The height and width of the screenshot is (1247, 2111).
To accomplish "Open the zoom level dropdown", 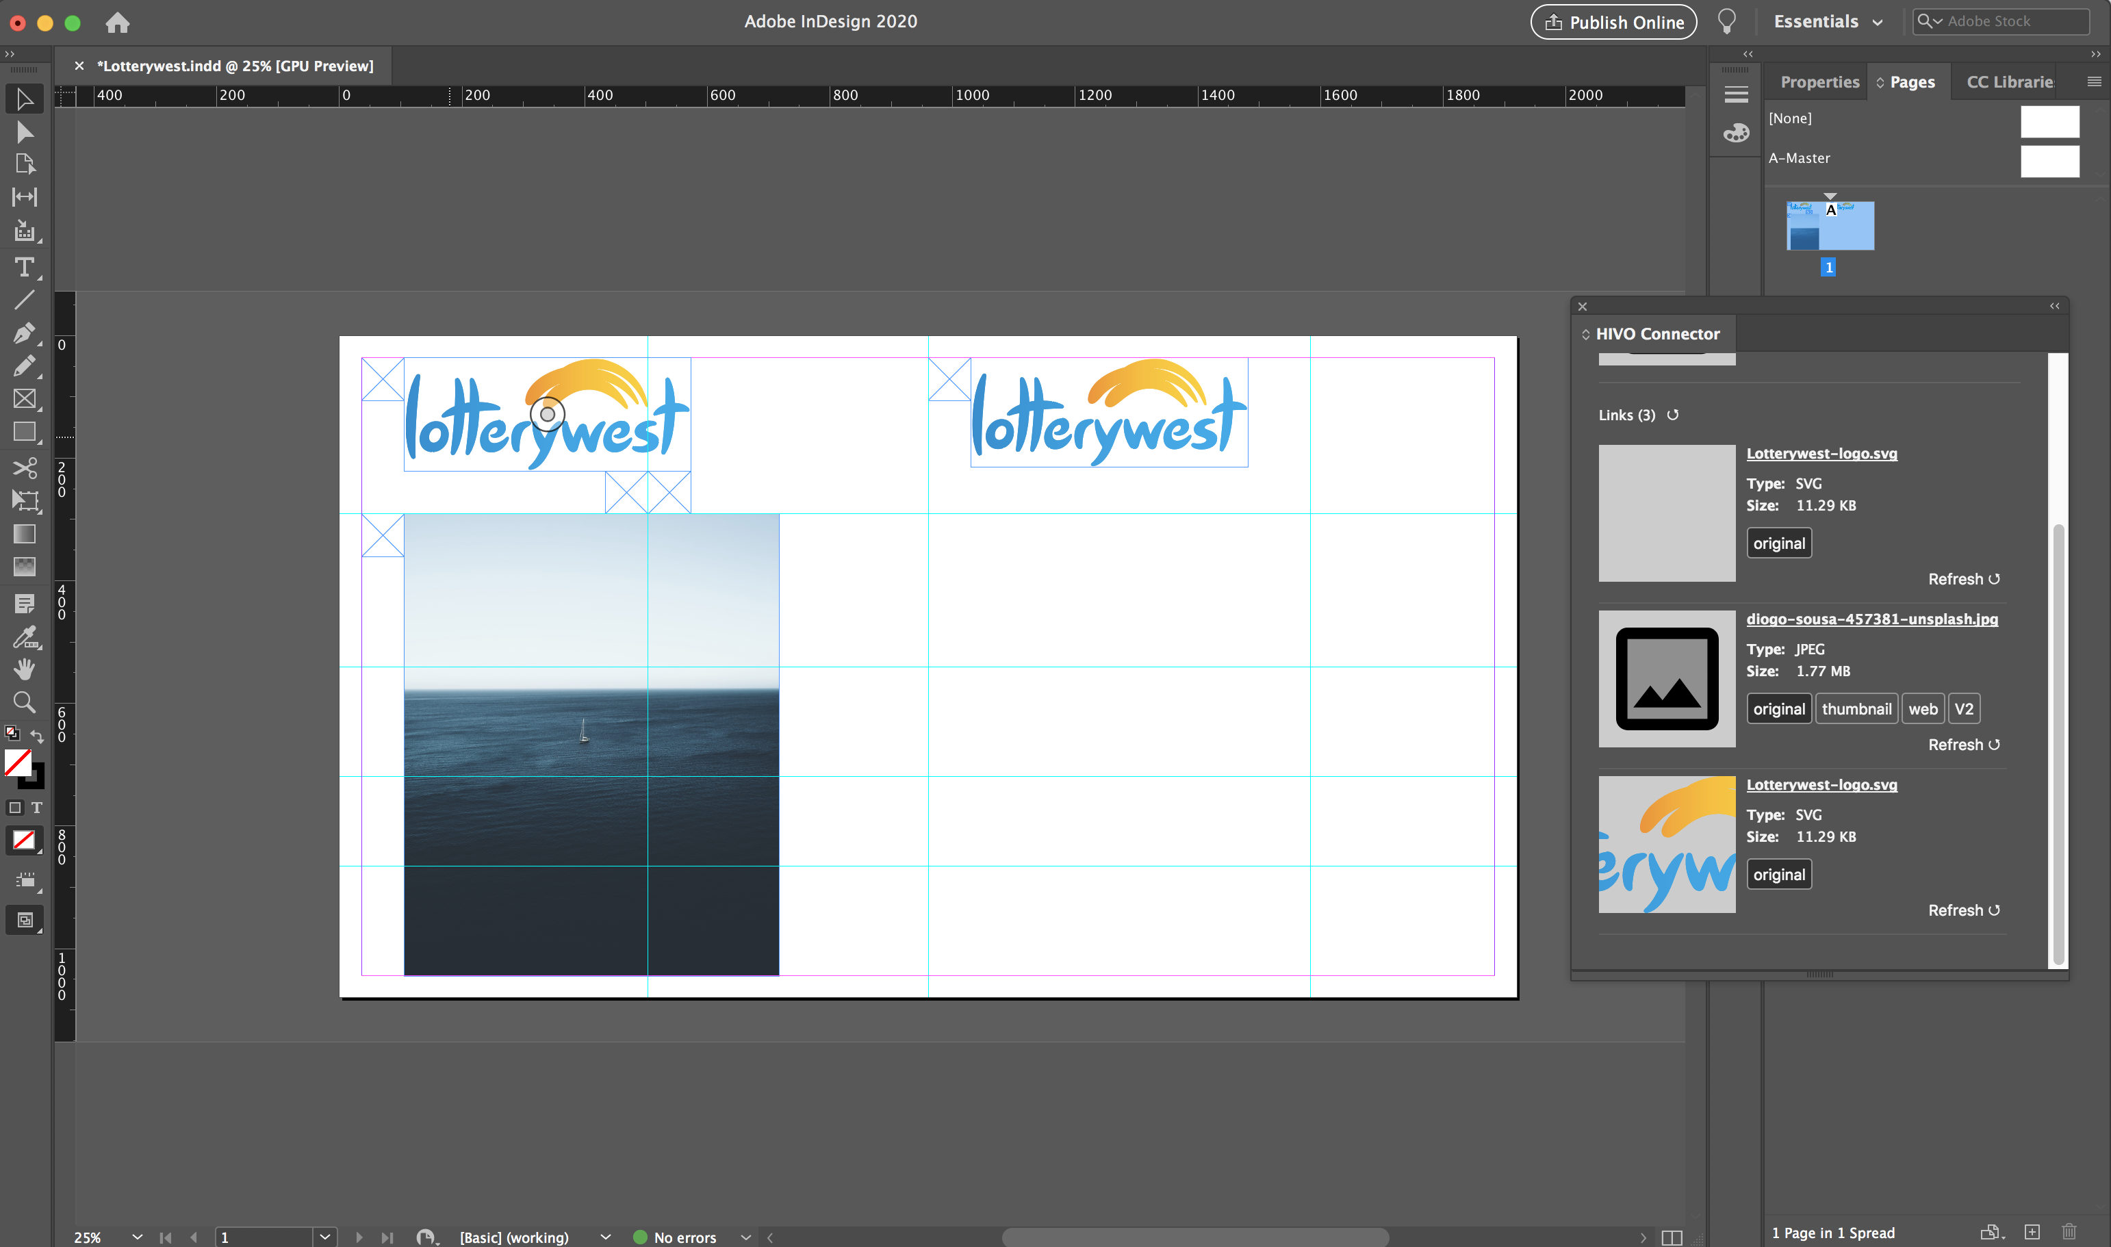I will (x=137, y=1237).
